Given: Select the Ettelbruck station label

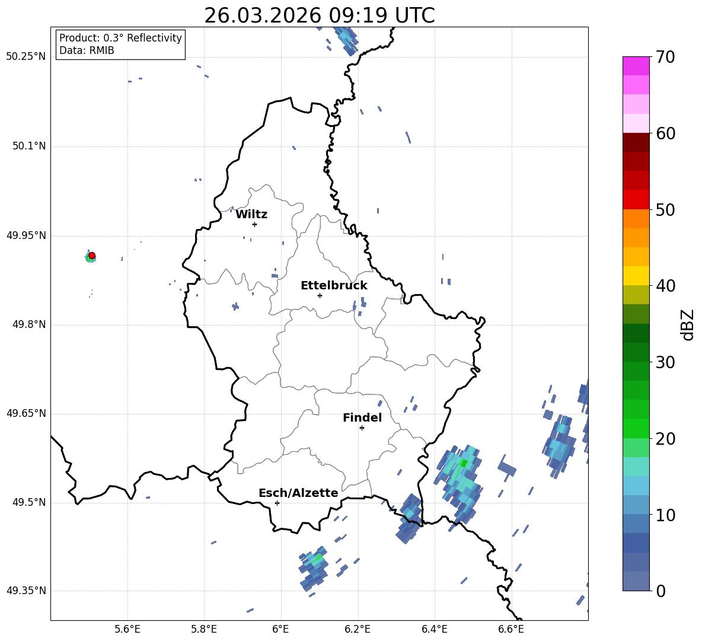Looking at the screenshot, I should click(x=334, y=286).
